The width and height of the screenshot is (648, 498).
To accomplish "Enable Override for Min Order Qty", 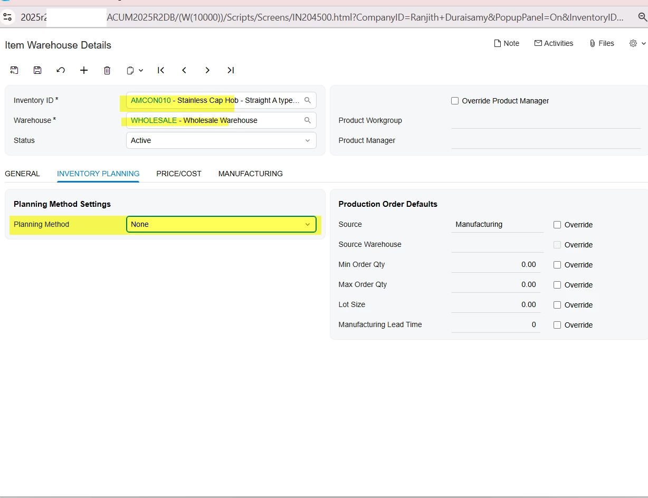I will point(557,265).
